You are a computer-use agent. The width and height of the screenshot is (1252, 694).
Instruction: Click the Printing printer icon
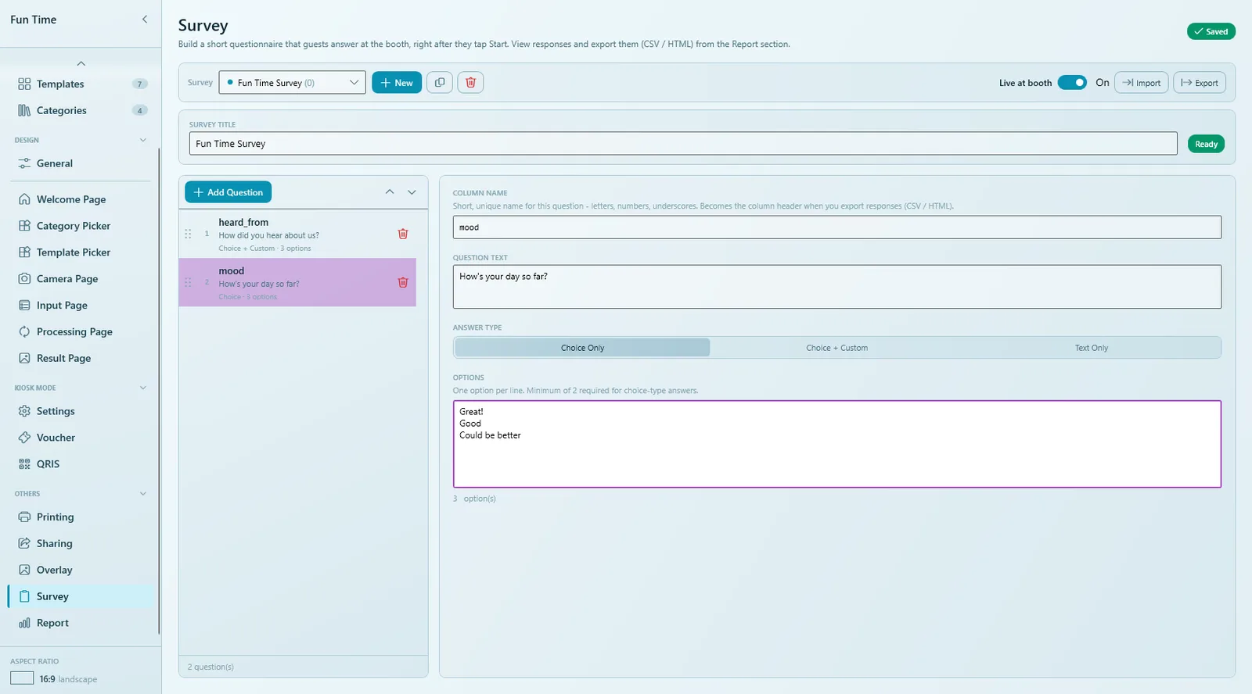pyautogui.click(x=24, y=517)
